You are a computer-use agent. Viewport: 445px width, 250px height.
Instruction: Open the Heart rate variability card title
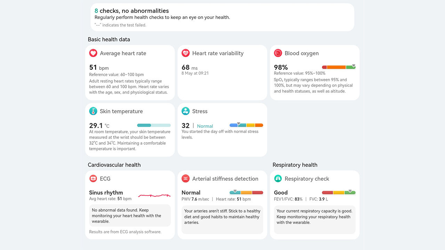pos(218,53)
